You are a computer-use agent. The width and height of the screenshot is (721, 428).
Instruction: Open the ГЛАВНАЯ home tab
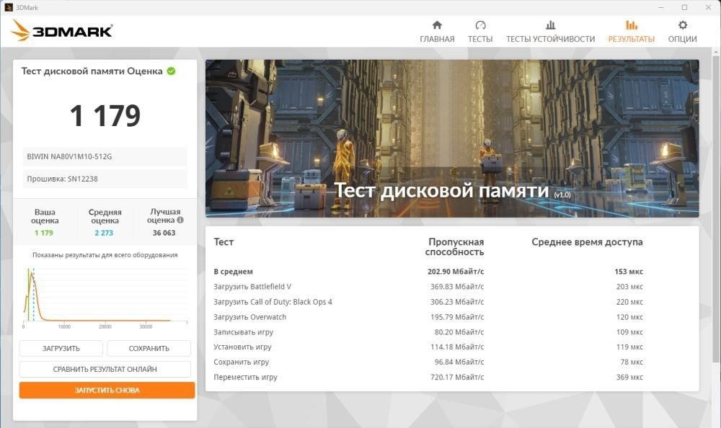[437, 32]
